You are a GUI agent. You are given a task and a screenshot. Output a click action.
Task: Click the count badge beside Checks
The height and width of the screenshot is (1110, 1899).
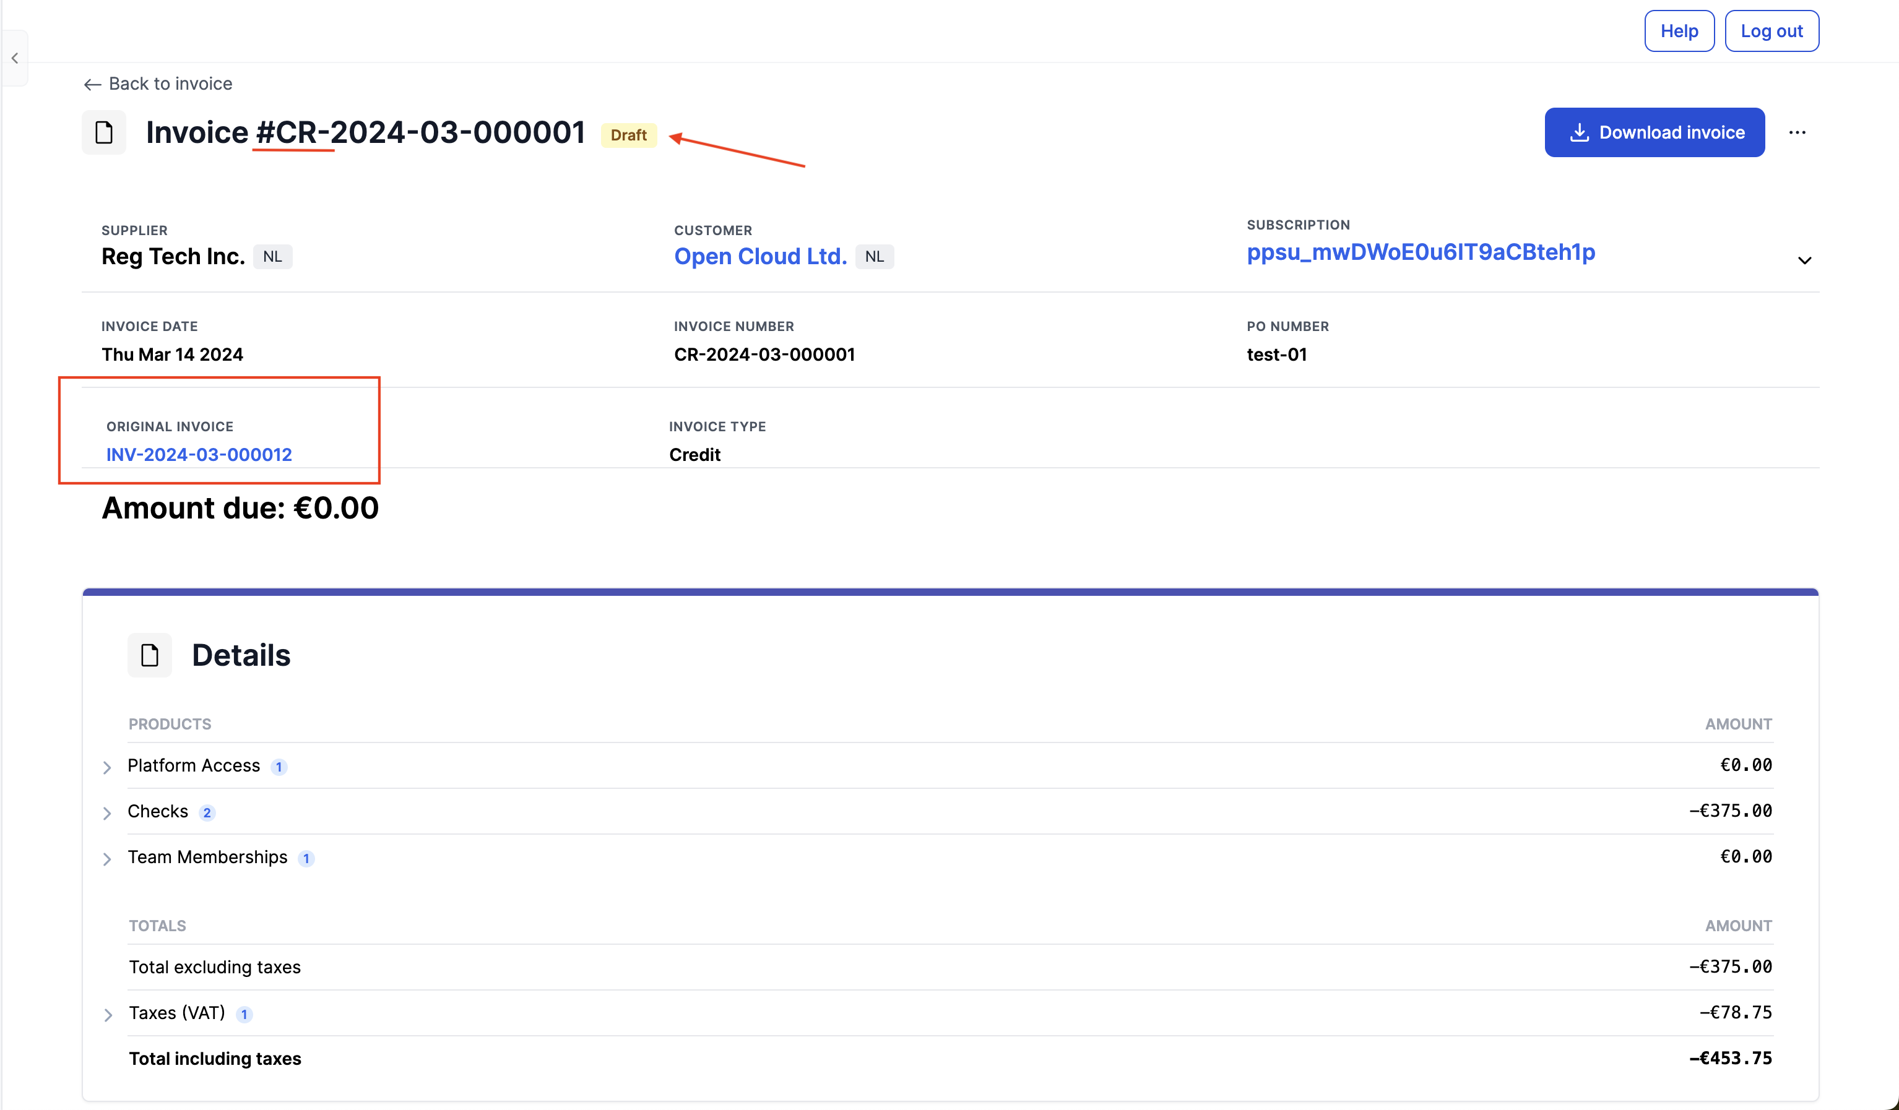pos(207,812)
